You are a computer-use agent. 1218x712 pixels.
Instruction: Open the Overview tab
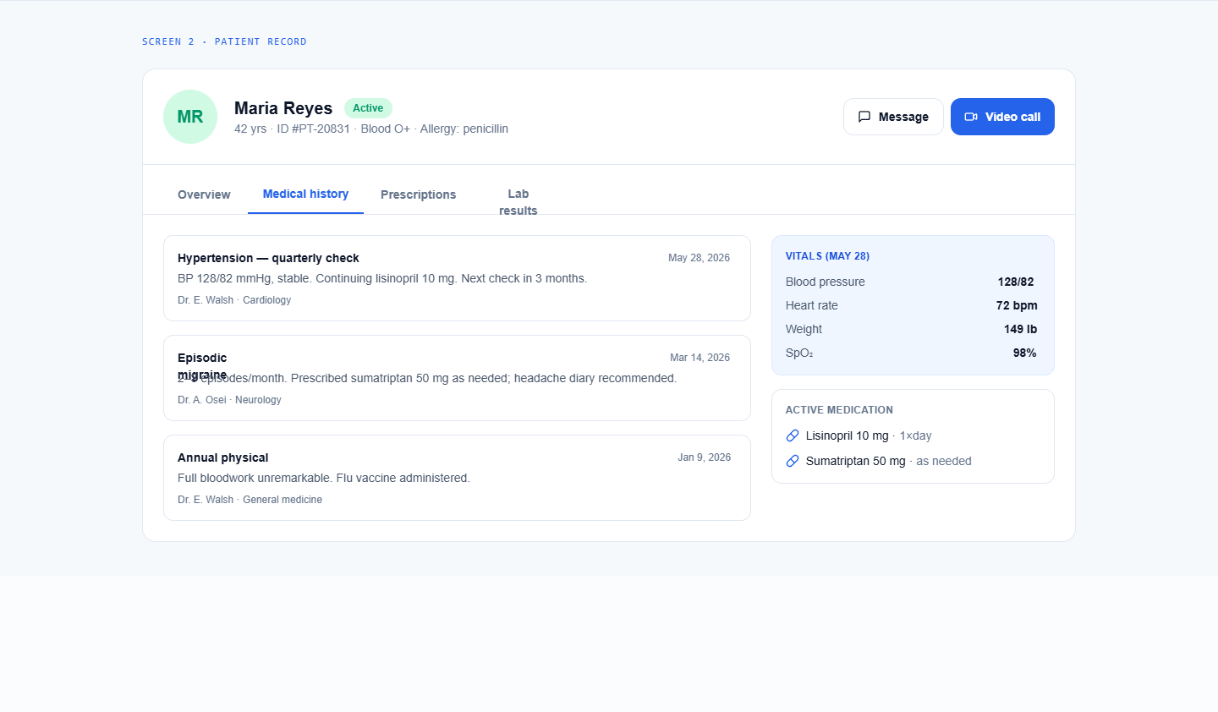tap(204, 194)
